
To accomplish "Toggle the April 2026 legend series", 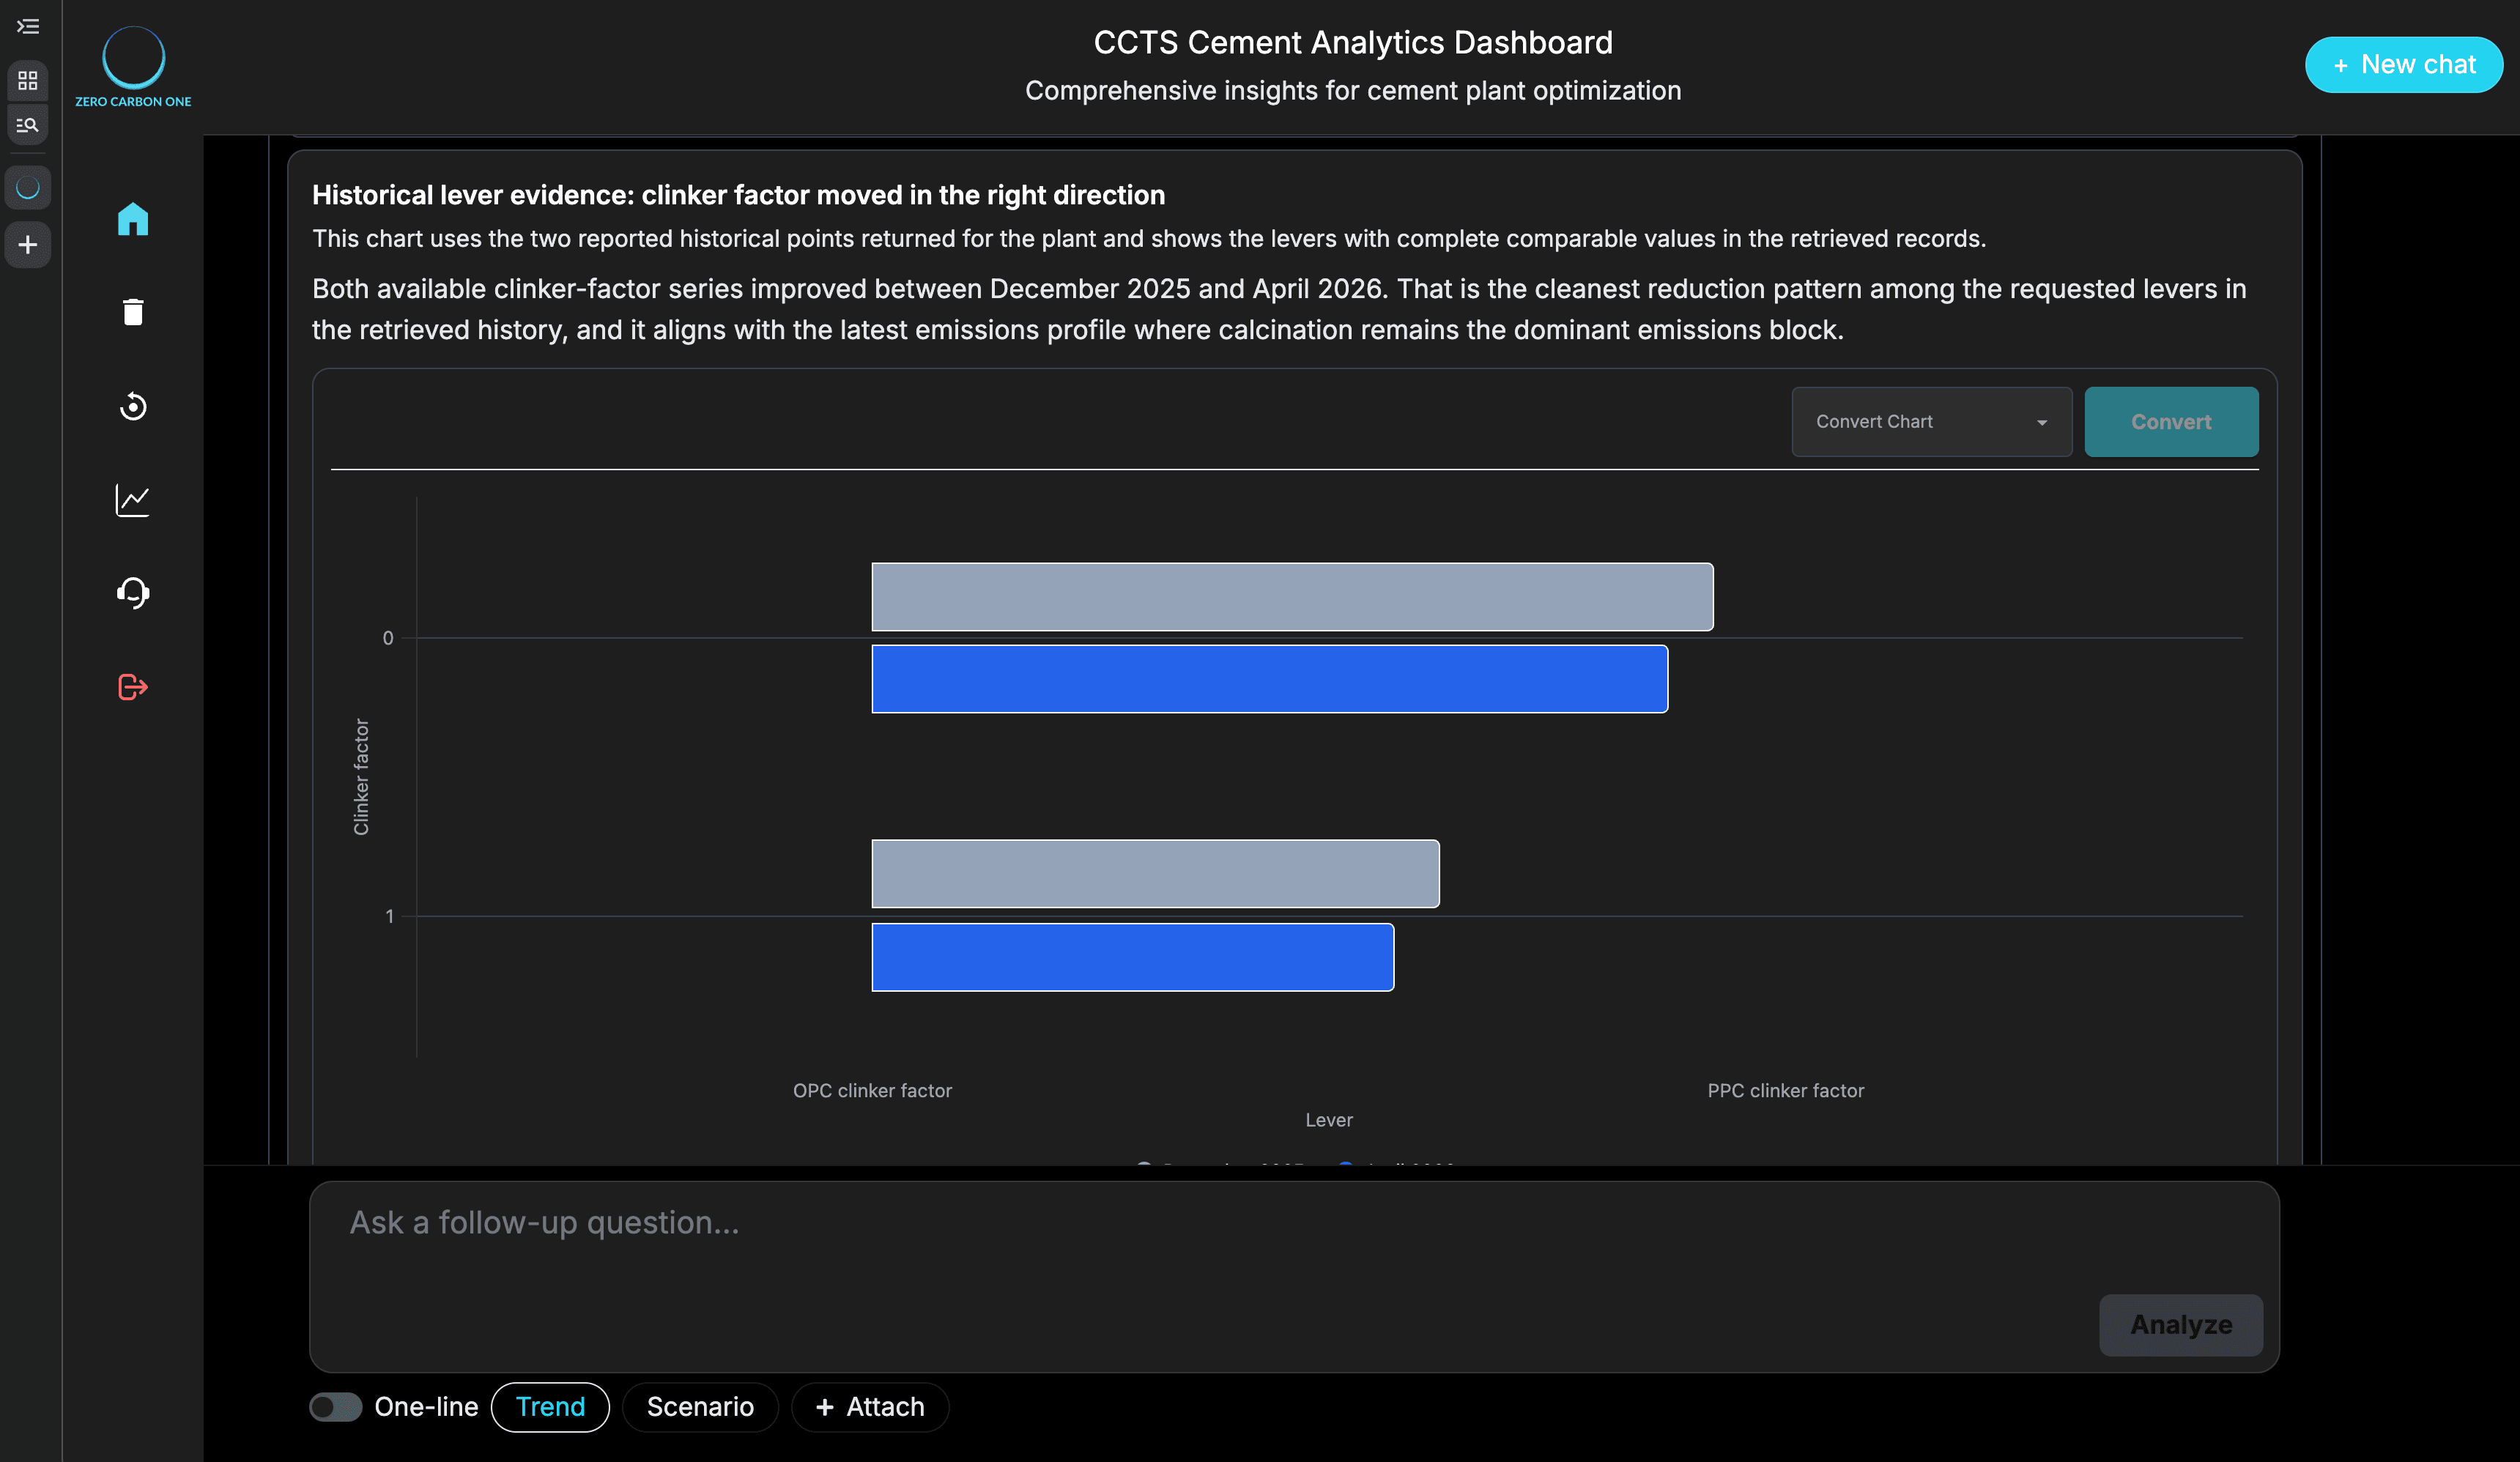I will click(x=1400, y=1165).
